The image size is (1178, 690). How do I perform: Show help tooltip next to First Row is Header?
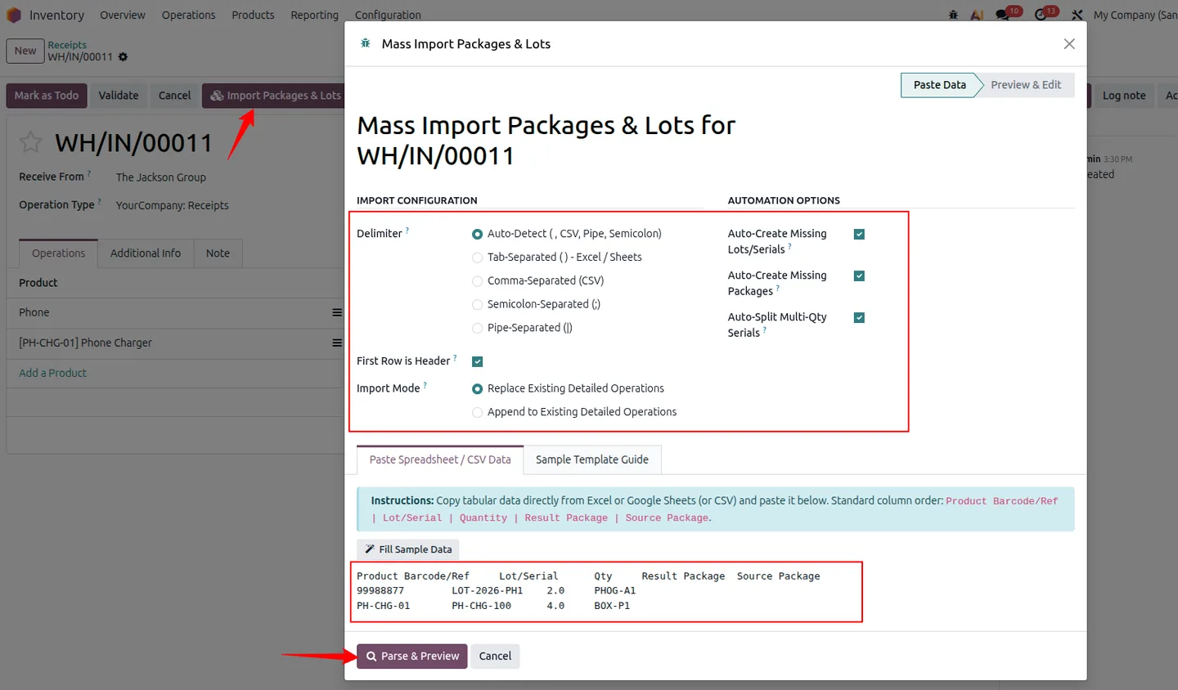(x=455, y=358)
